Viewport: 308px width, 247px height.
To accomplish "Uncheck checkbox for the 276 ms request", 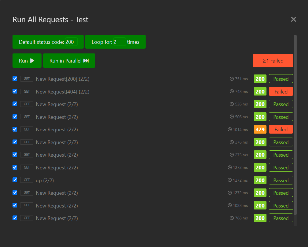I will (x=15, y=142).
